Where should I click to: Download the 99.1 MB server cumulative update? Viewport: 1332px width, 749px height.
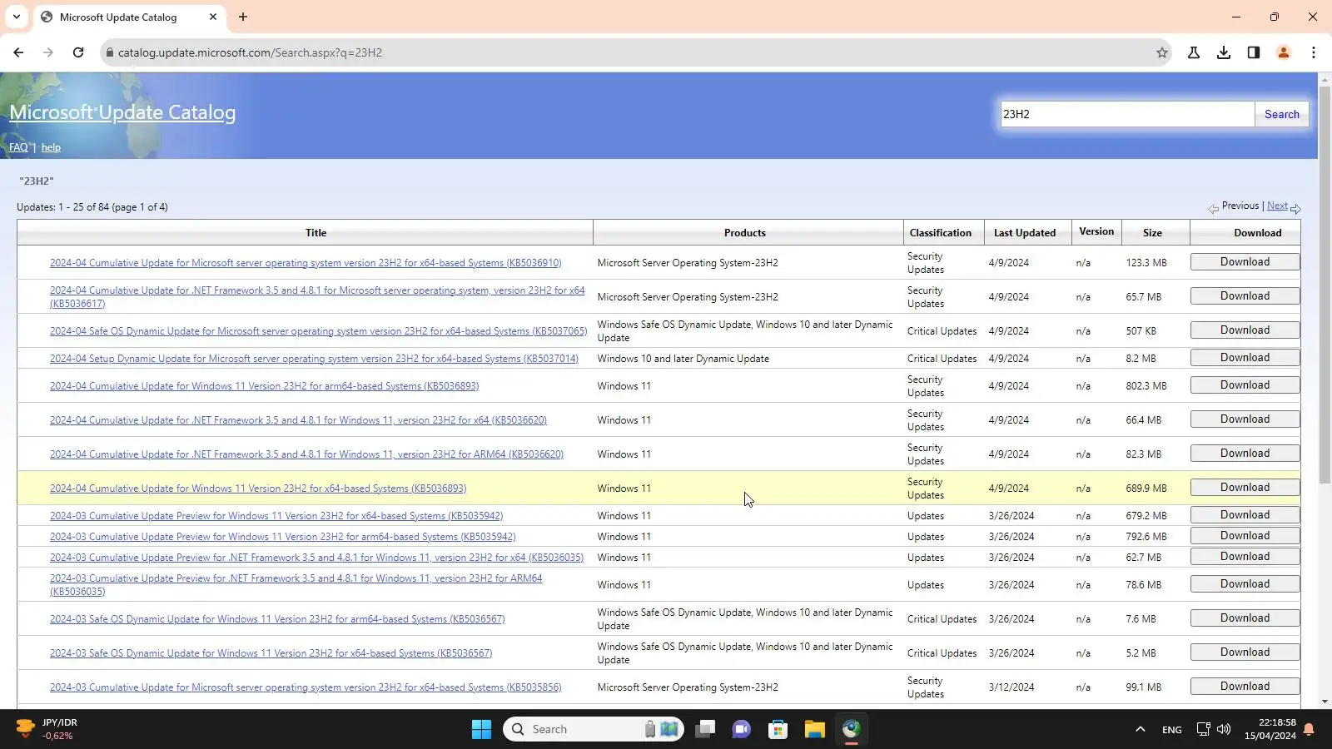coord(1245,687)
